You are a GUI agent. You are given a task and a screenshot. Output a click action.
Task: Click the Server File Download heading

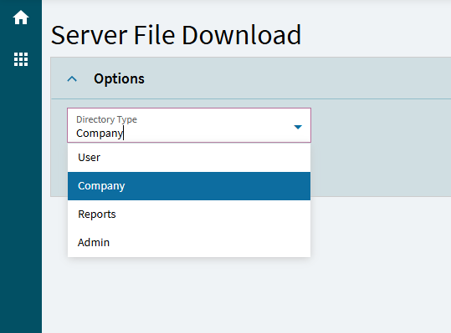[176, 35]
